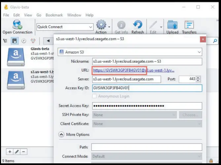Show Bonjour services icon
221x165 pixels.
(33, 41)
